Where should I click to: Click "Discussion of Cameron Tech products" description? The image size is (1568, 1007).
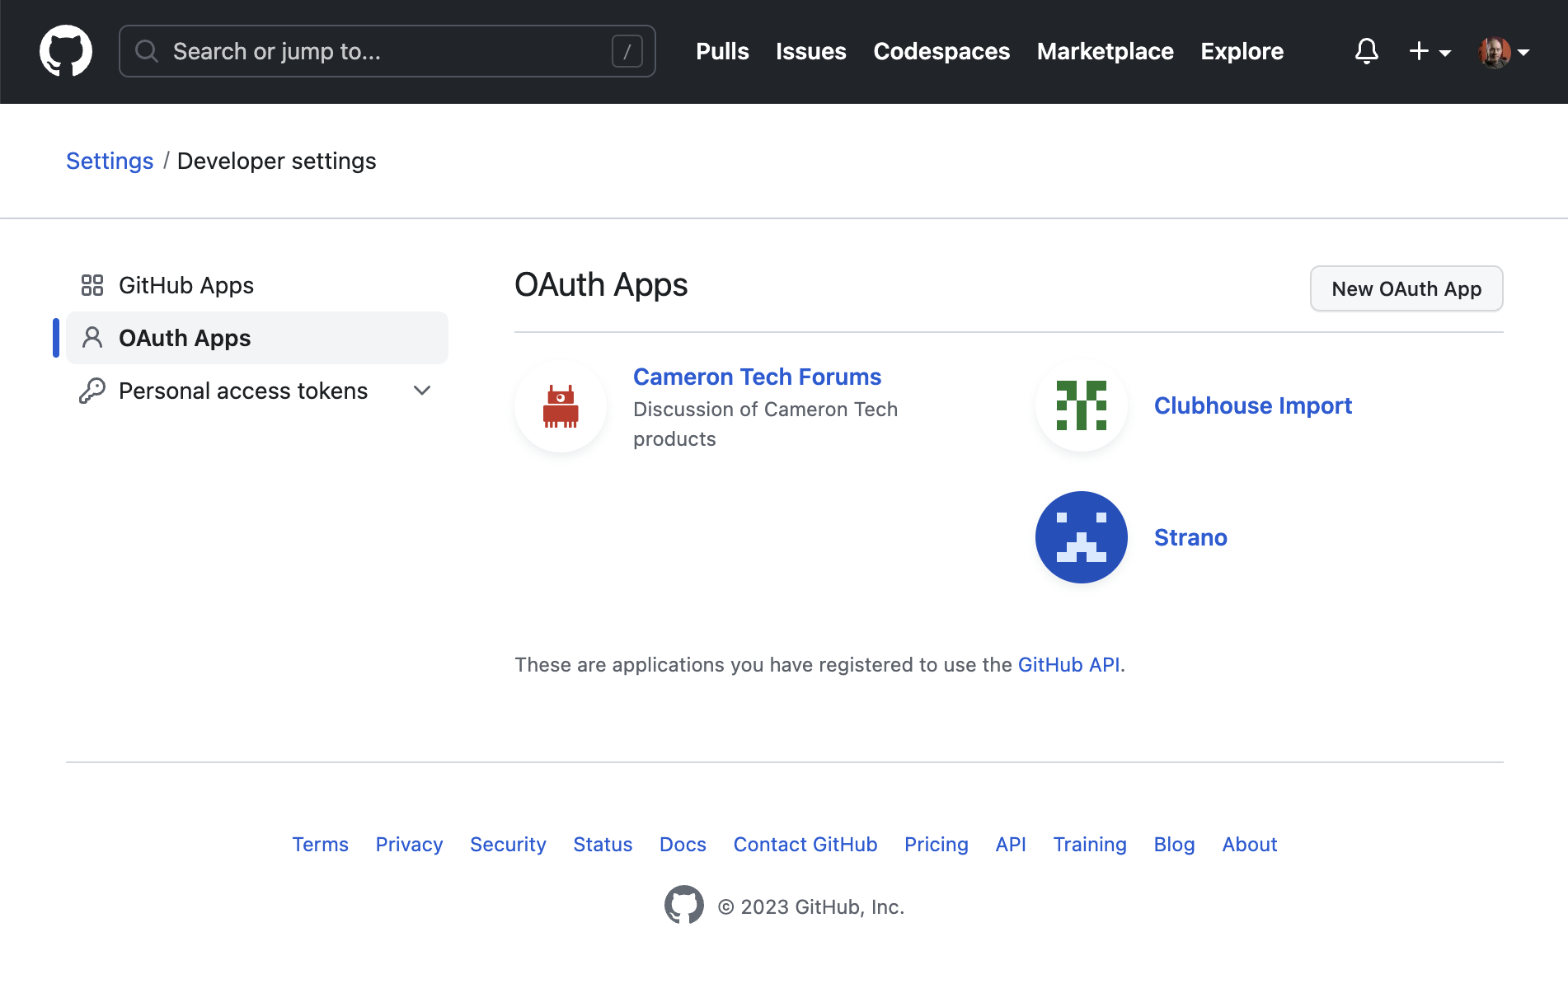click(x=765, y=424)
